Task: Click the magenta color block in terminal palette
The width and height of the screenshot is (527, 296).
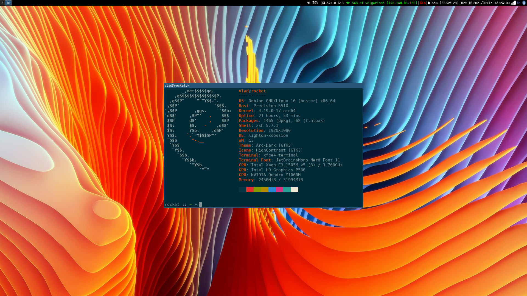Action: [x=279, y=190]
